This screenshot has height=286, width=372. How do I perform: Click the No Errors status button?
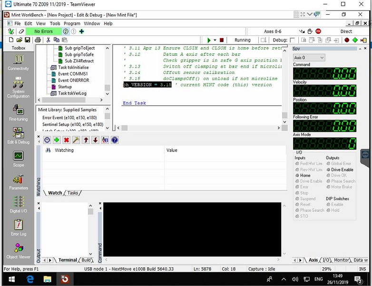coord(43,31)
